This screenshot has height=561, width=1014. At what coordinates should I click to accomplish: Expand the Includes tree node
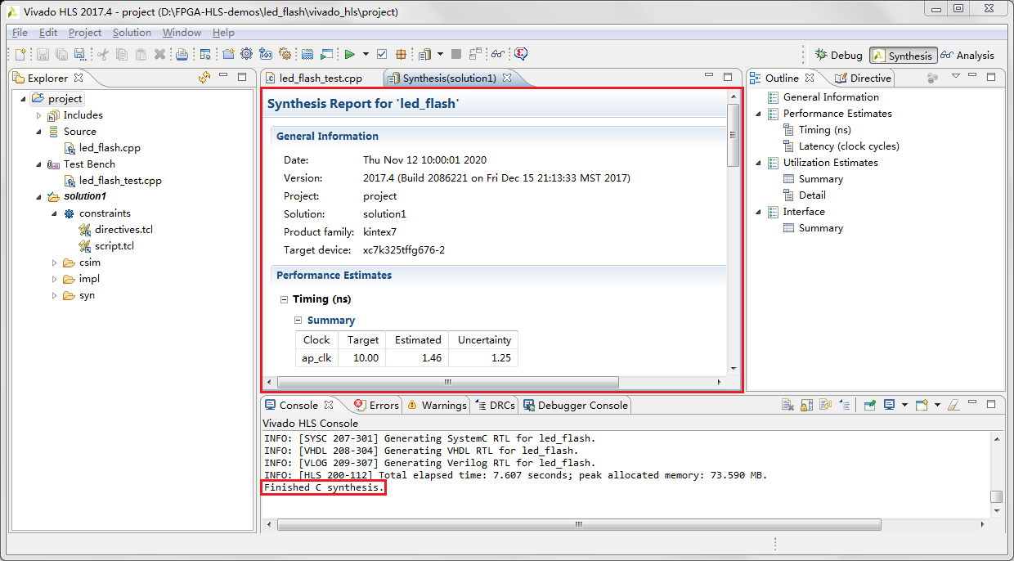click(x=38, y=115)
